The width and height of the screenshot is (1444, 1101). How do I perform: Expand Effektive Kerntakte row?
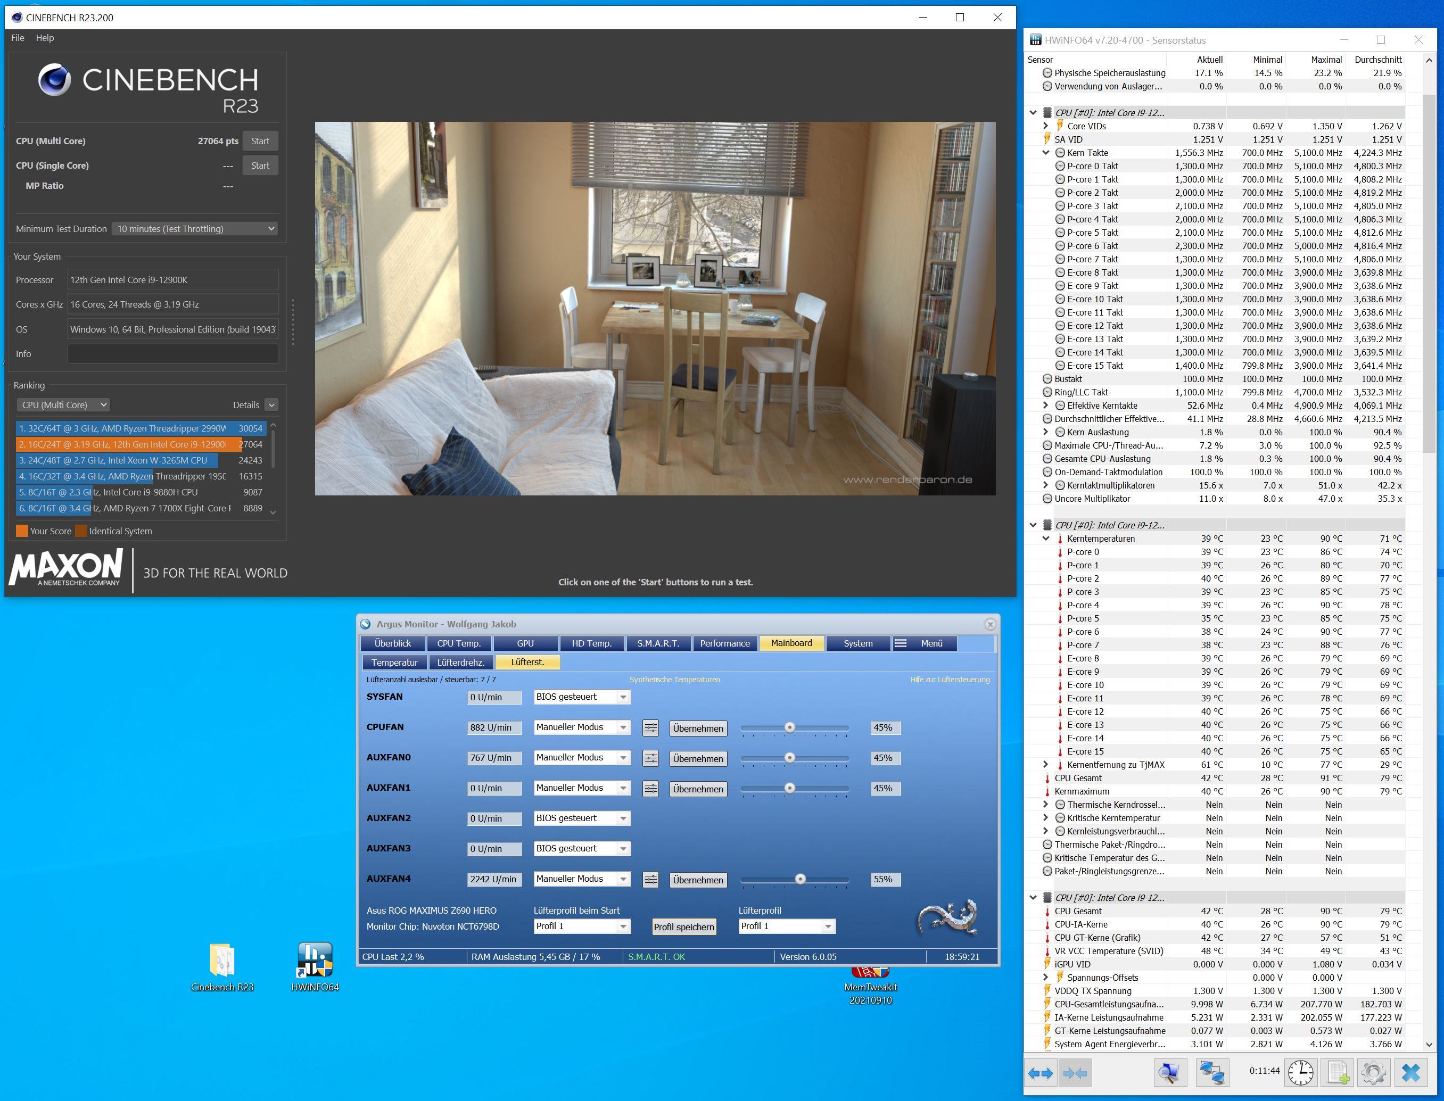1045,405
